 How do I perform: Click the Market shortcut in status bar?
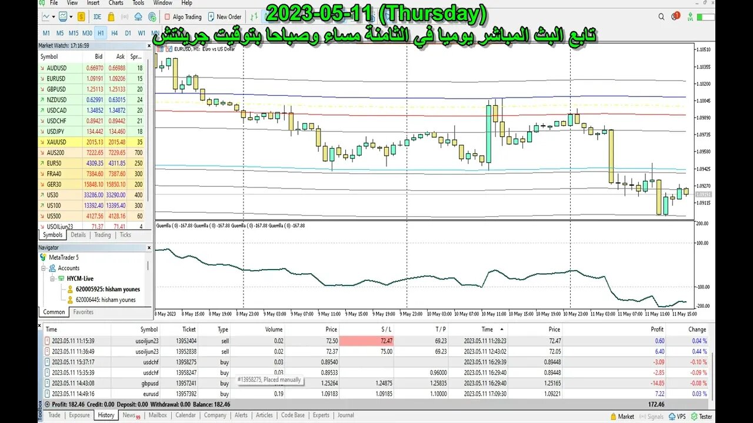(621, 416)
